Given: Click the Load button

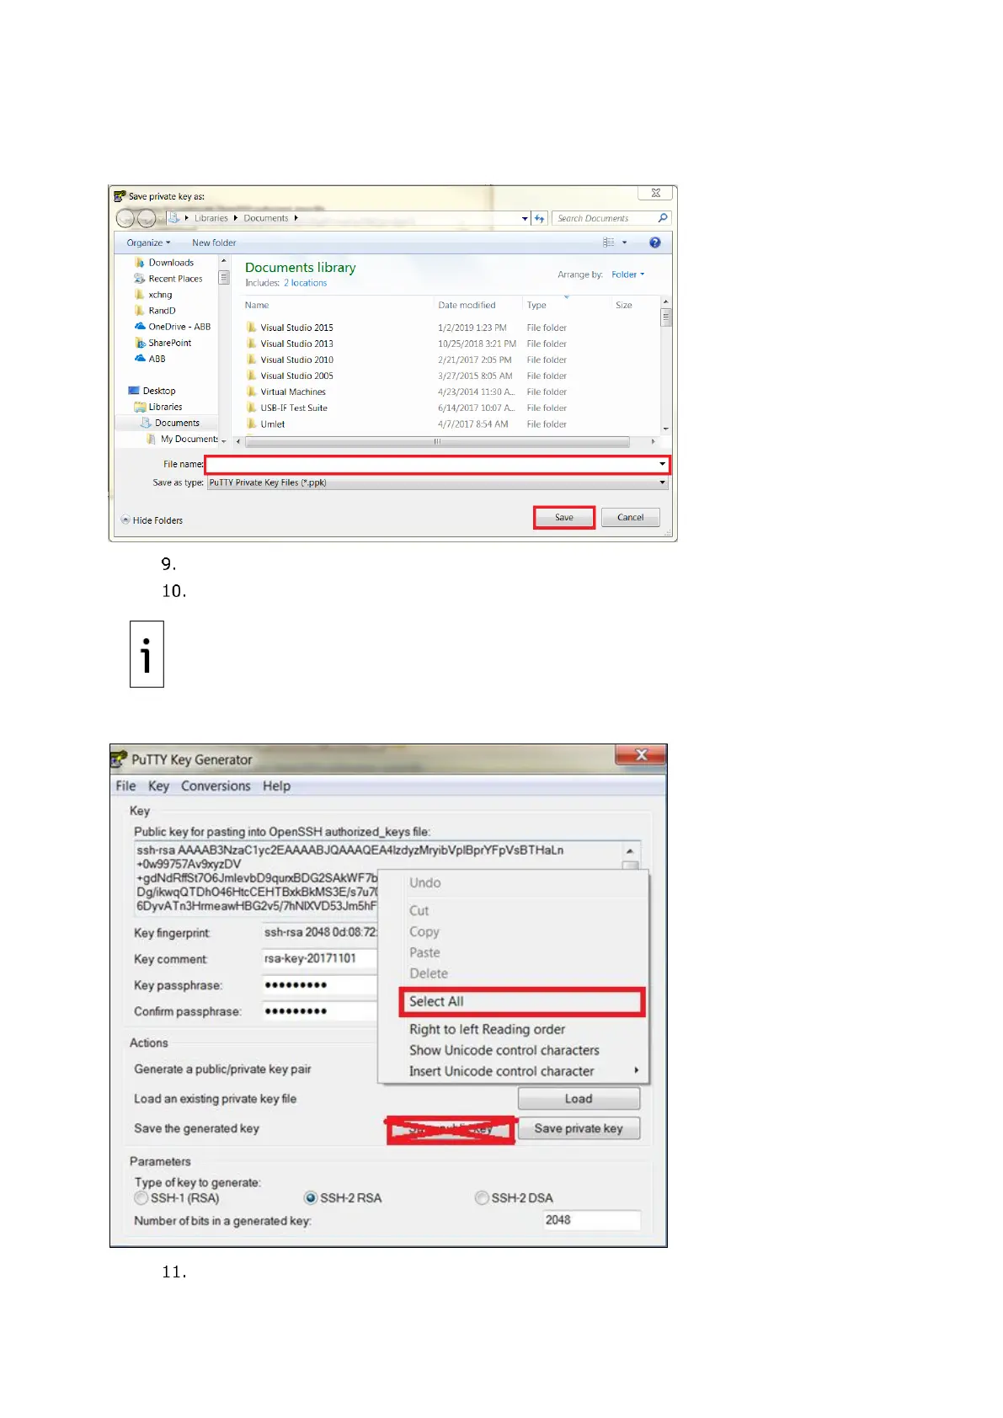Looking at the screenshot, I should coord(579,1099).
